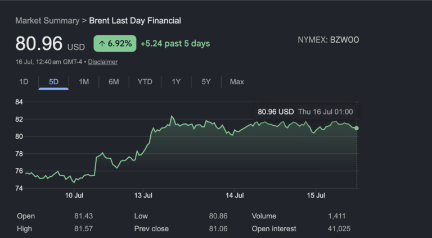Click the 84 y-axis label

click(19, 102)
